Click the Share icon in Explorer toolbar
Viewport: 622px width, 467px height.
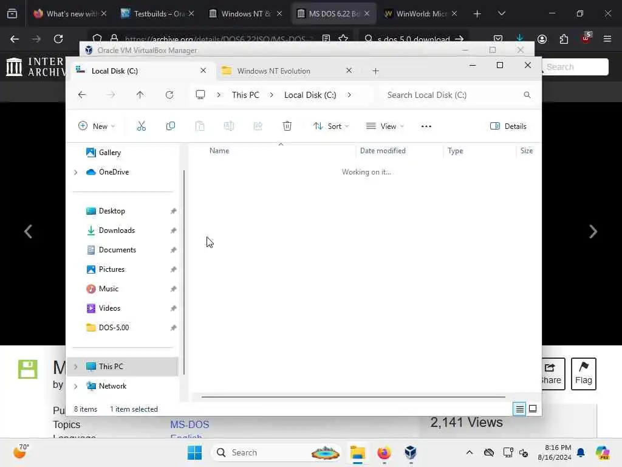258,126
